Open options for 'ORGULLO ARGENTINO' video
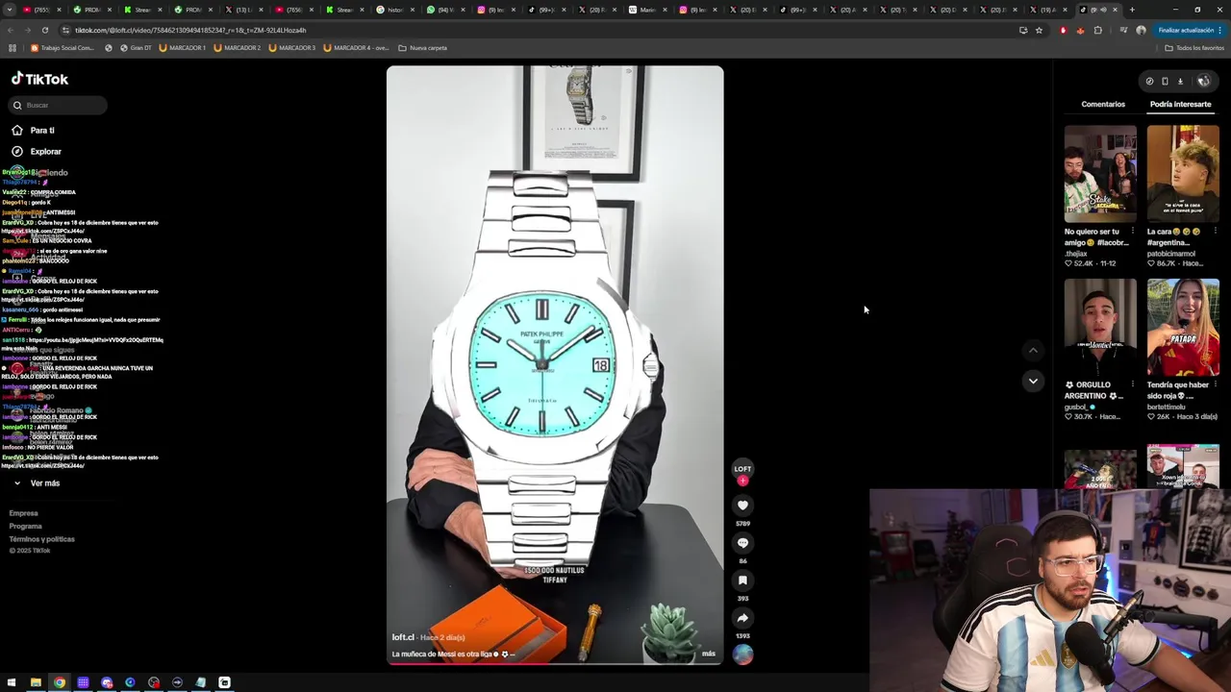The height and width of the screenshot is (692, 1231). pyautogui.click(x=1133, y=385)
